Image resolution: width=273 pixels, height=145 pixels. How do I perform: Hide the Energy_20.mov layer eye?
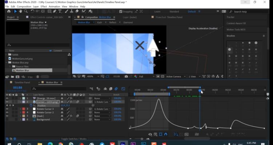(7, 98)
